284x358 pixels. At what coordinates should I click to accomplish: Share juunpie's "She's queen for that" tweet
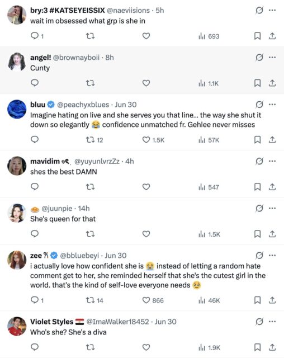272,234
